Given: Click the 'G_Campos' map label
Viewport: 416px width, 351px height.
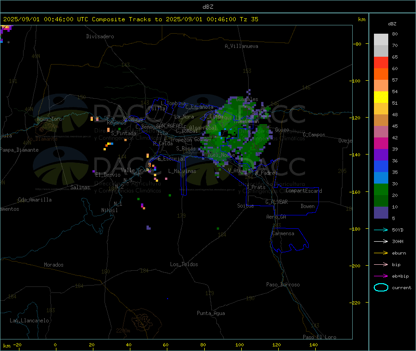Looking at the screenshot, I should tap(314, 135).
